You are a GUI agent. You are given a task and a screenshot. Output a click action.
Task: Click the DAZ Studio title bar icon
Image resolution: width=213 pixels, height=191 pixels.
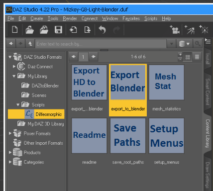coord(9,9)
